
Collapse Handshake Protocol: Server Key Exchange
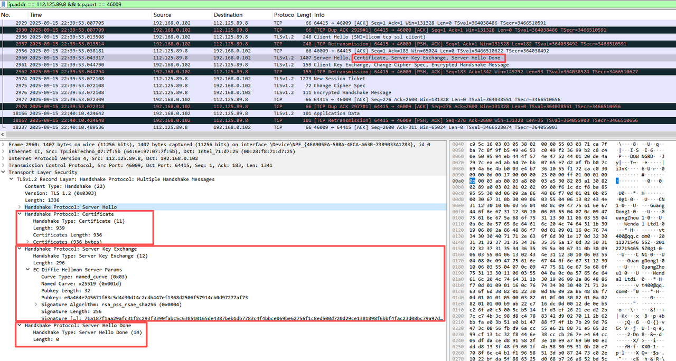tap(20, 249)
